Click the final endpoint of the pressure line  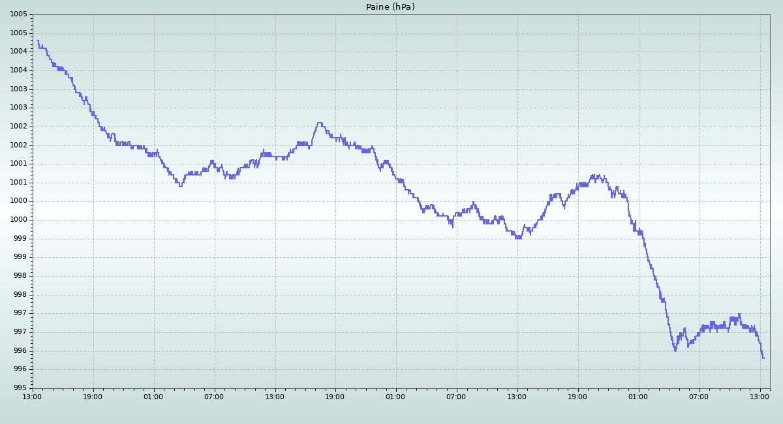pos(763,357)
